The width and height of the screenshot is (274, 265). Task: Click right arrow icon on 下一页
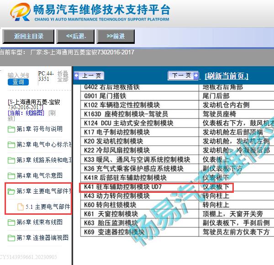click(x=196, y=75)
